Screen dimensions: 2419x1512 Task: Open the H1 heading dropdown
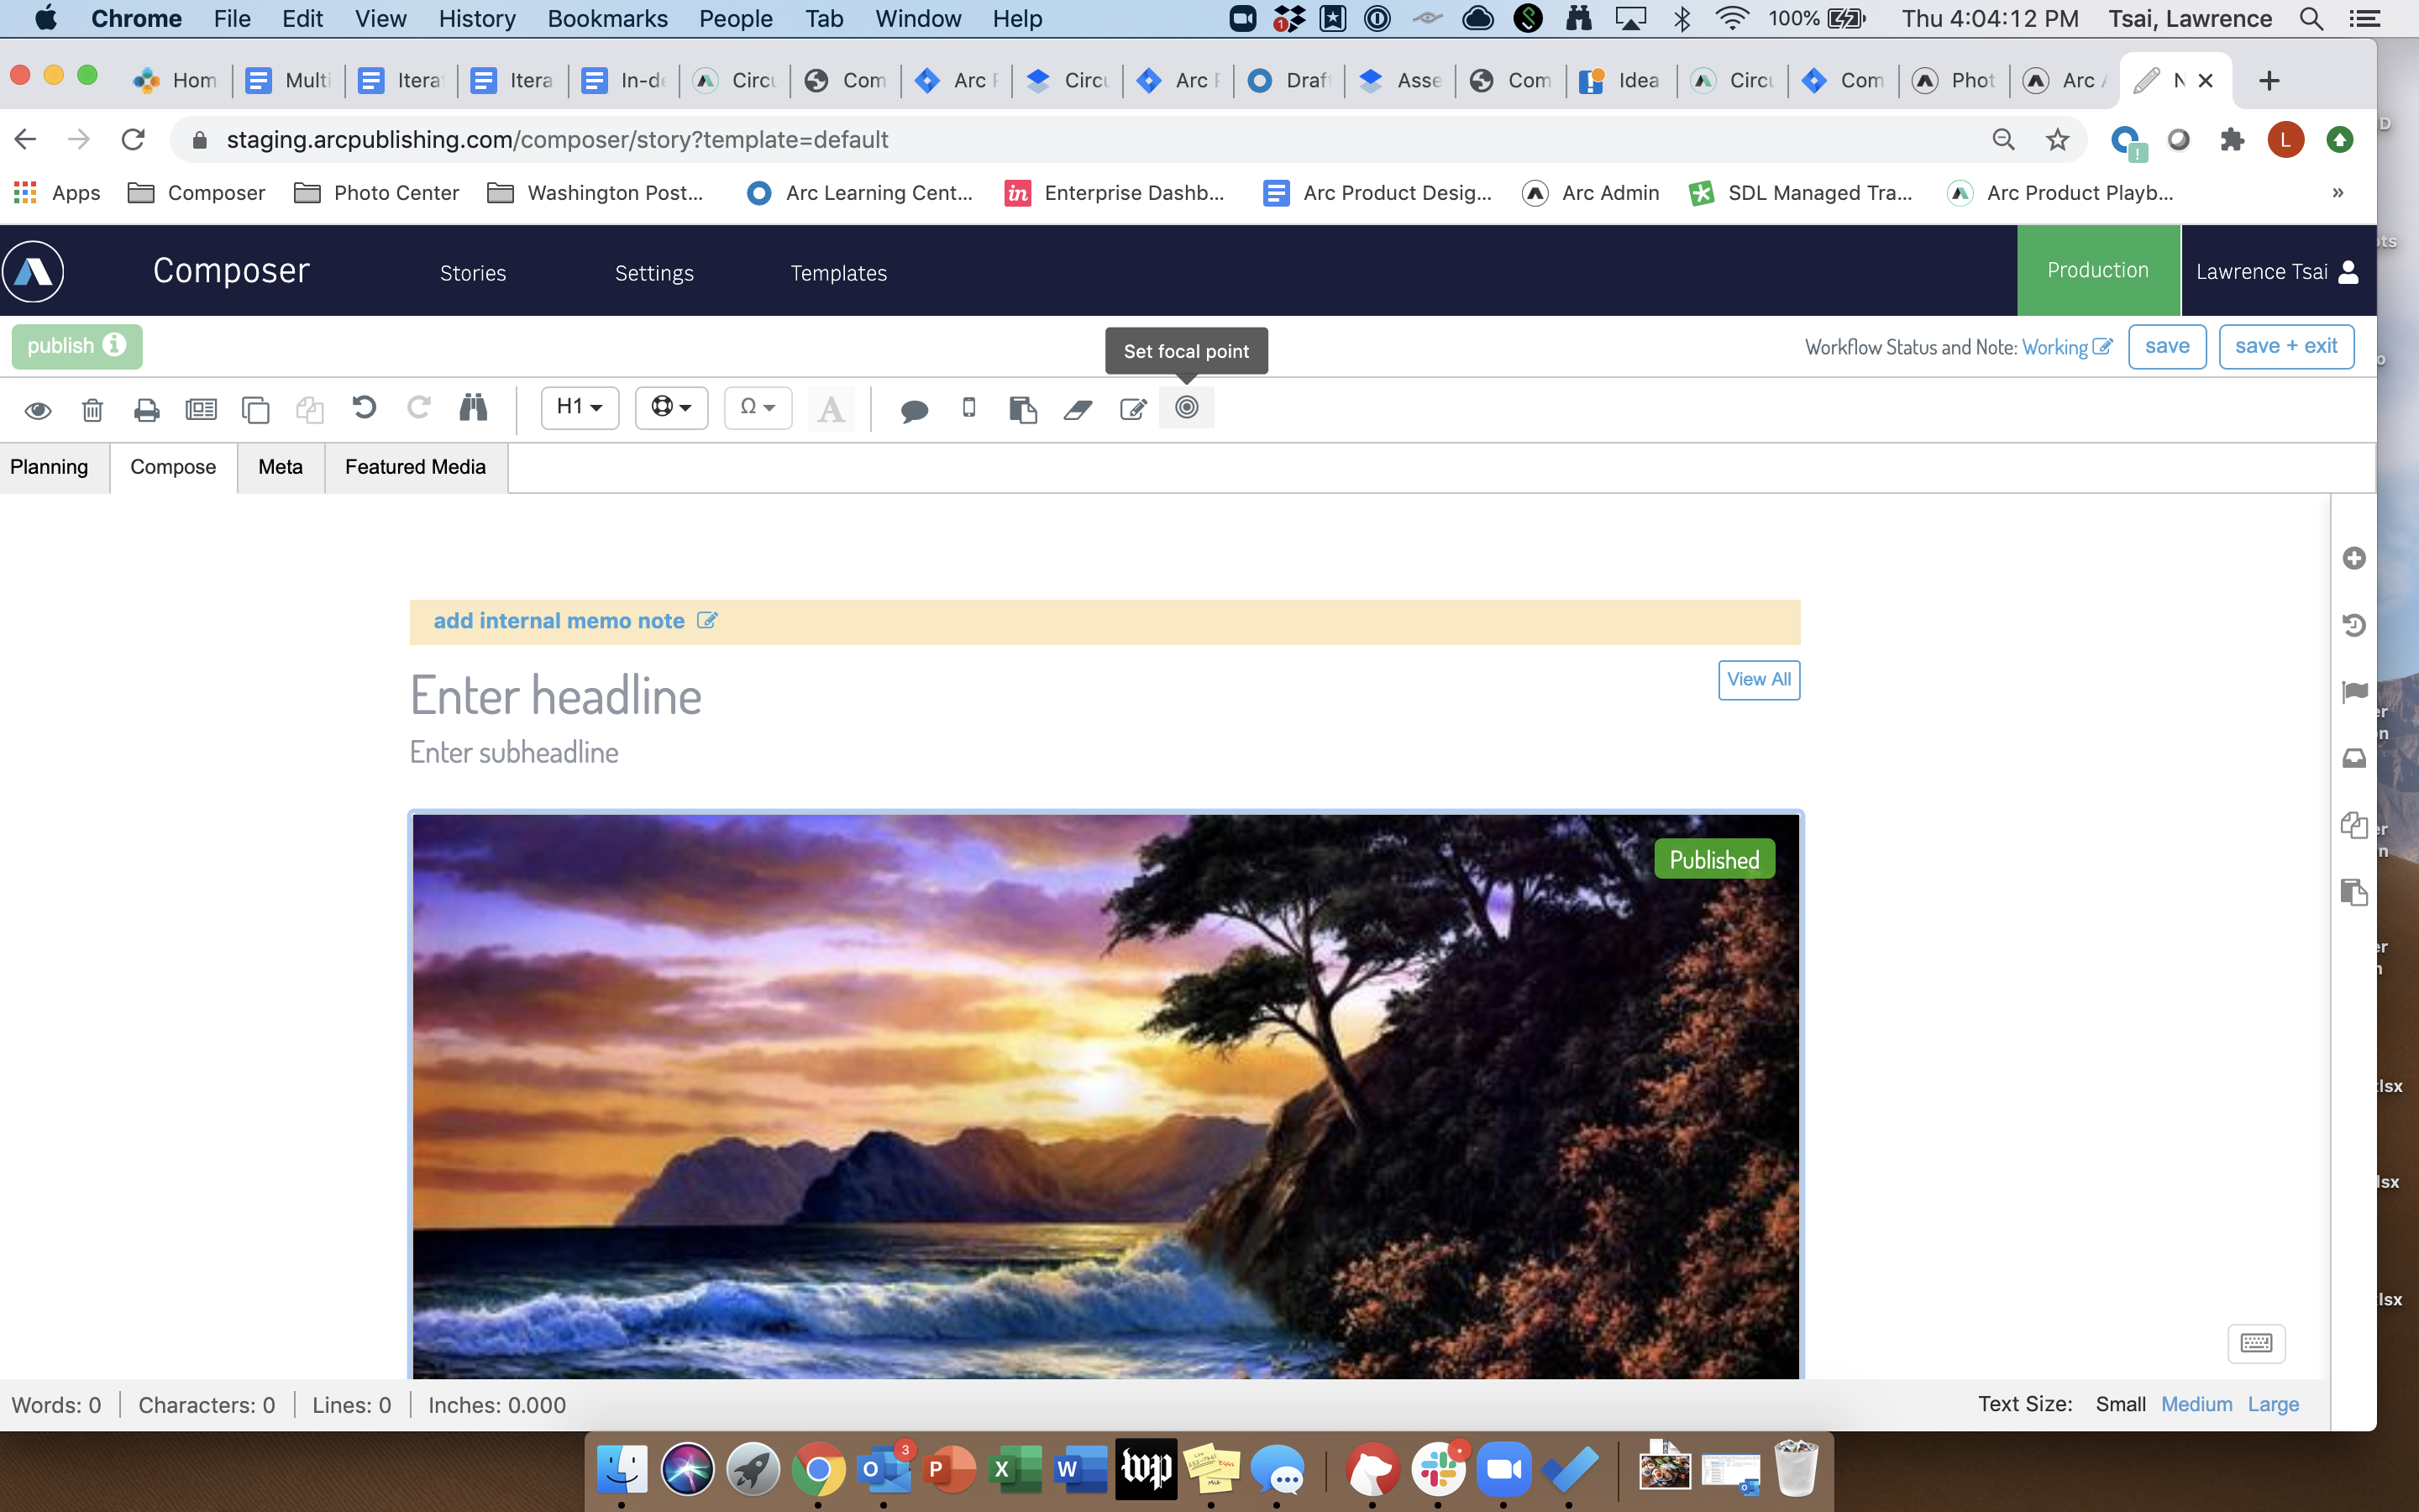click(x=580, y=407)
